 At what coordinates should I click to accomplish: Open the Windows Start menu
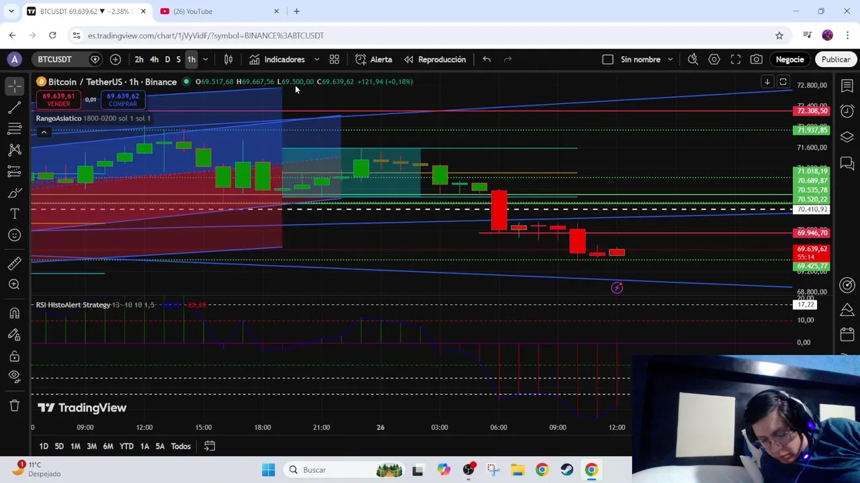(268, 470)
